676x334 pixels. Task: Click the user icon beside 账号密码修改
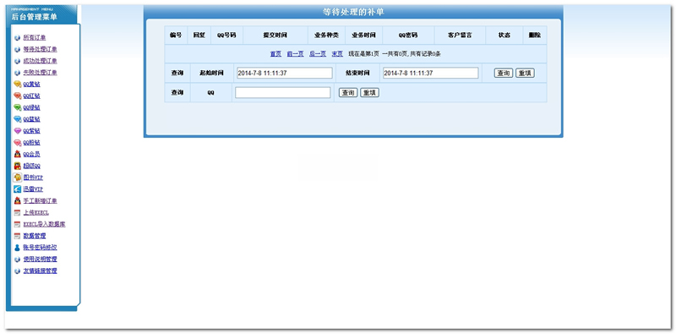tap(17, 248)
